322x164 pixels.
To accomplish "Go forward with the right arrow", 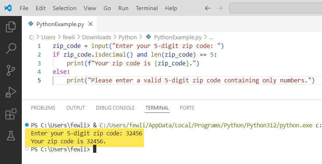I will pos(220,8).
